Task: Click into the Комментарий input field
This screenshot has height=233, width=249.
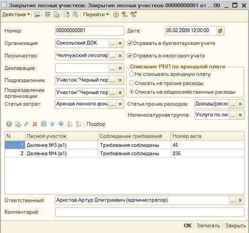Action: point(150,212)
